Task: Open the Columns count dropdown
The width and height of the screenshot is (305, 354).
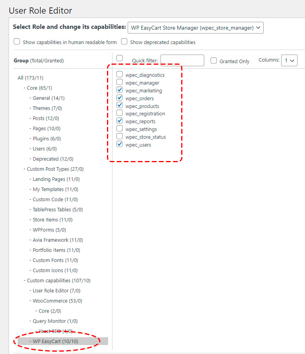Action: 289,60
